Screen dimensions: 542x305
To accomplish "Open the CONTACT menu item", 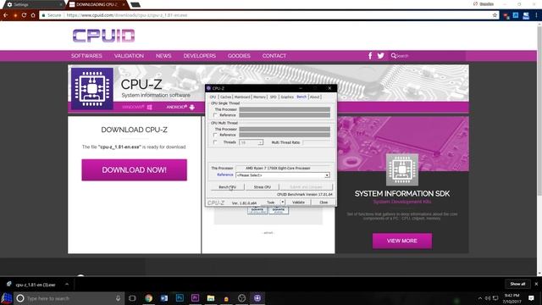I will pos(274,56).
